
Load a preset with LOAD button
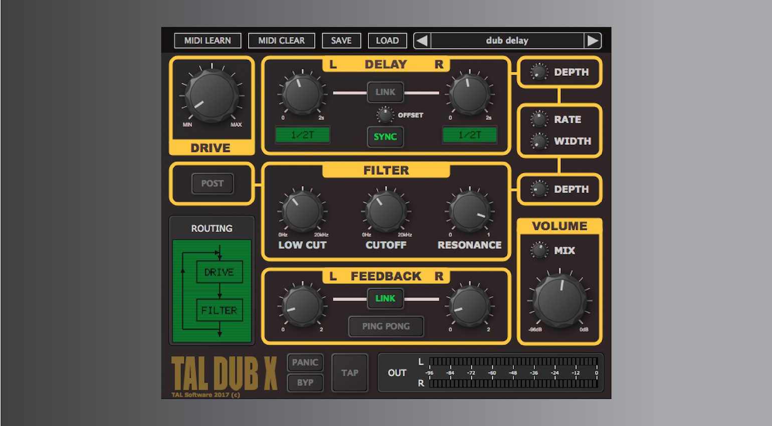pos(388,41)
